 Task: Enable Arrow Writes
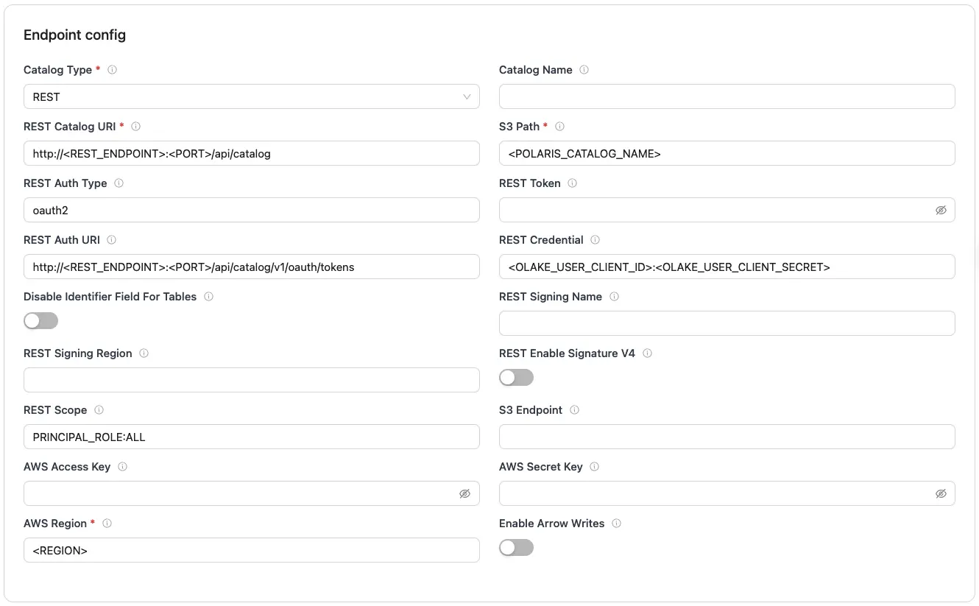516,547
